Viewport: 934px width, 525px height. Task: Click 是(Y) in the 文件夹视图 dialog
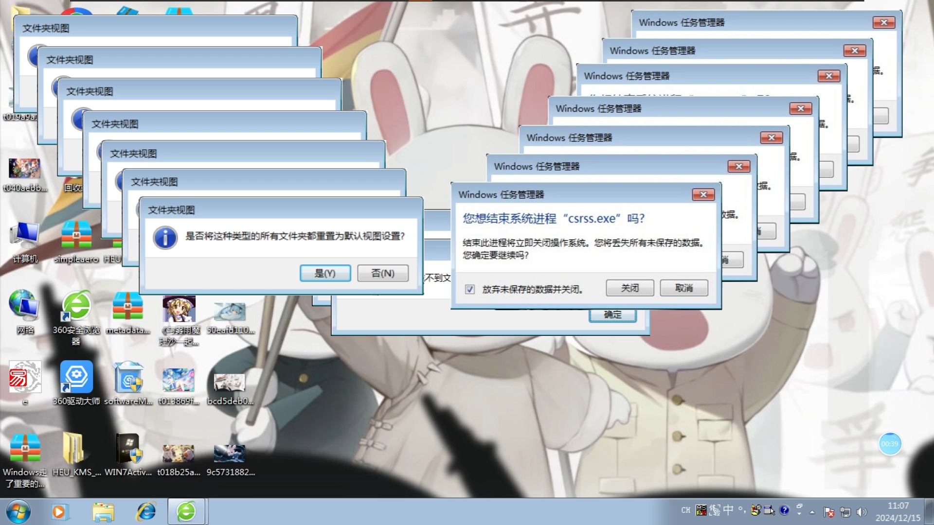point(325,273)
